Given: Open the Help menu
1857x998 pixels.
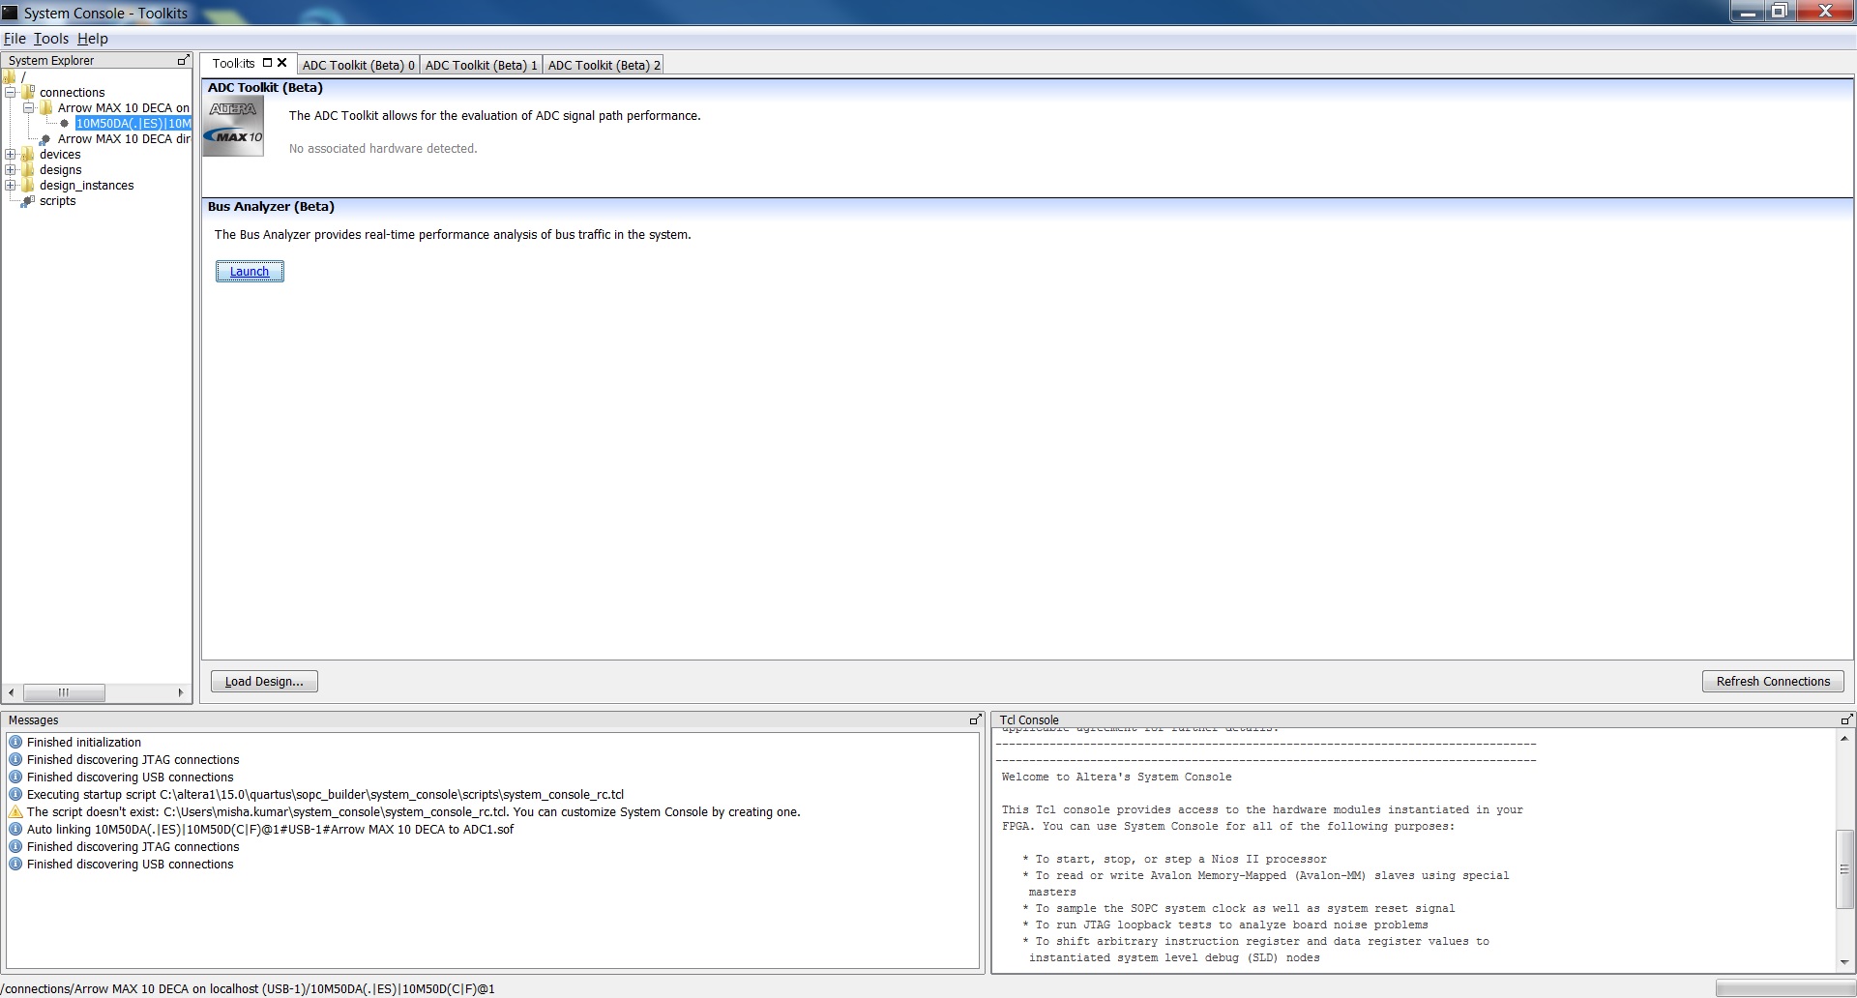Looking at the screenshot, I should (93, 39).
